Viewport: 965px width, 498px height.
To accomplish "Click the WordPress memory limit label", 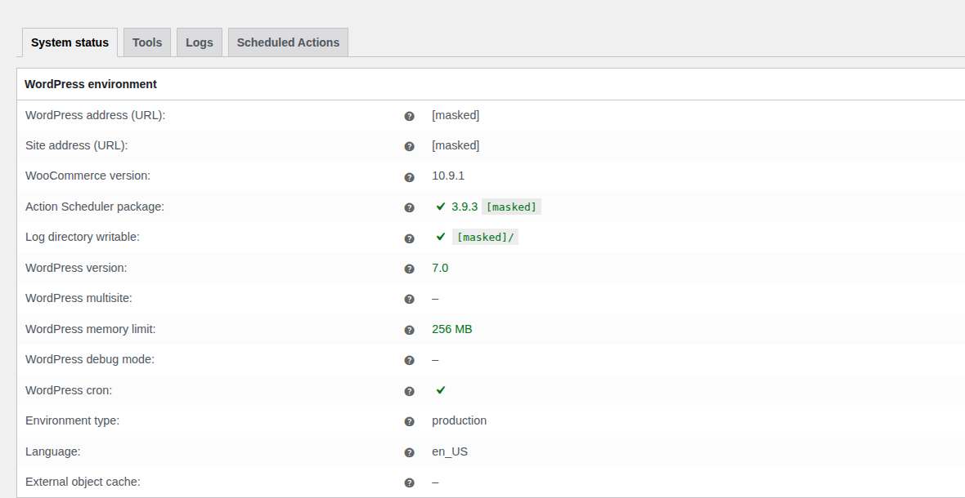I will (91, 329).
